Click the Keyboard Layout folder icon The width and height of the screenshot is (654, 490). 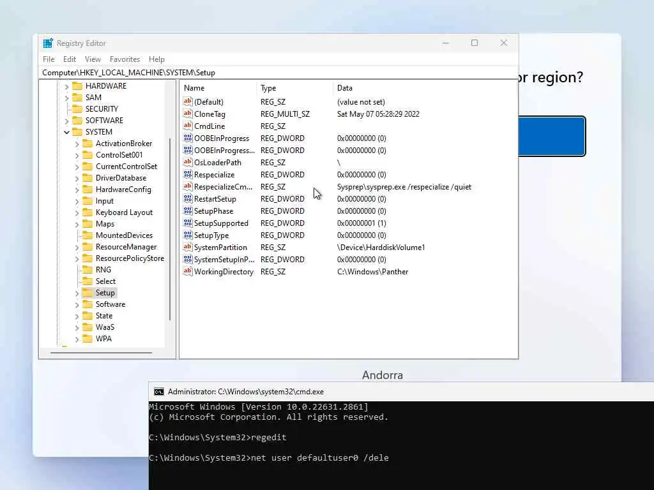pos(87,212)
